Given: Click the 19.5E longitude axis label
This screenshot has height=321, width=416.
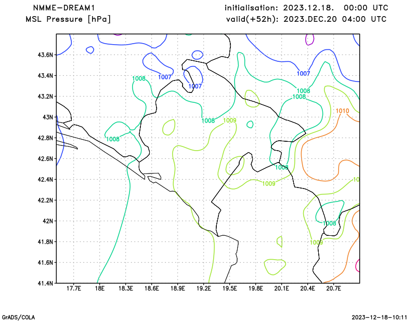Looking at the screenshot, I should click(x=229, y=288).
